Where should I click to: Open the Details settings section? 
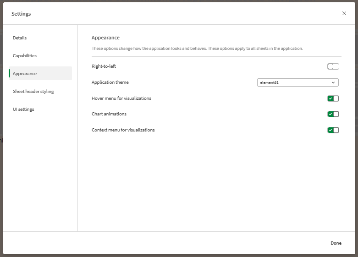20,38
